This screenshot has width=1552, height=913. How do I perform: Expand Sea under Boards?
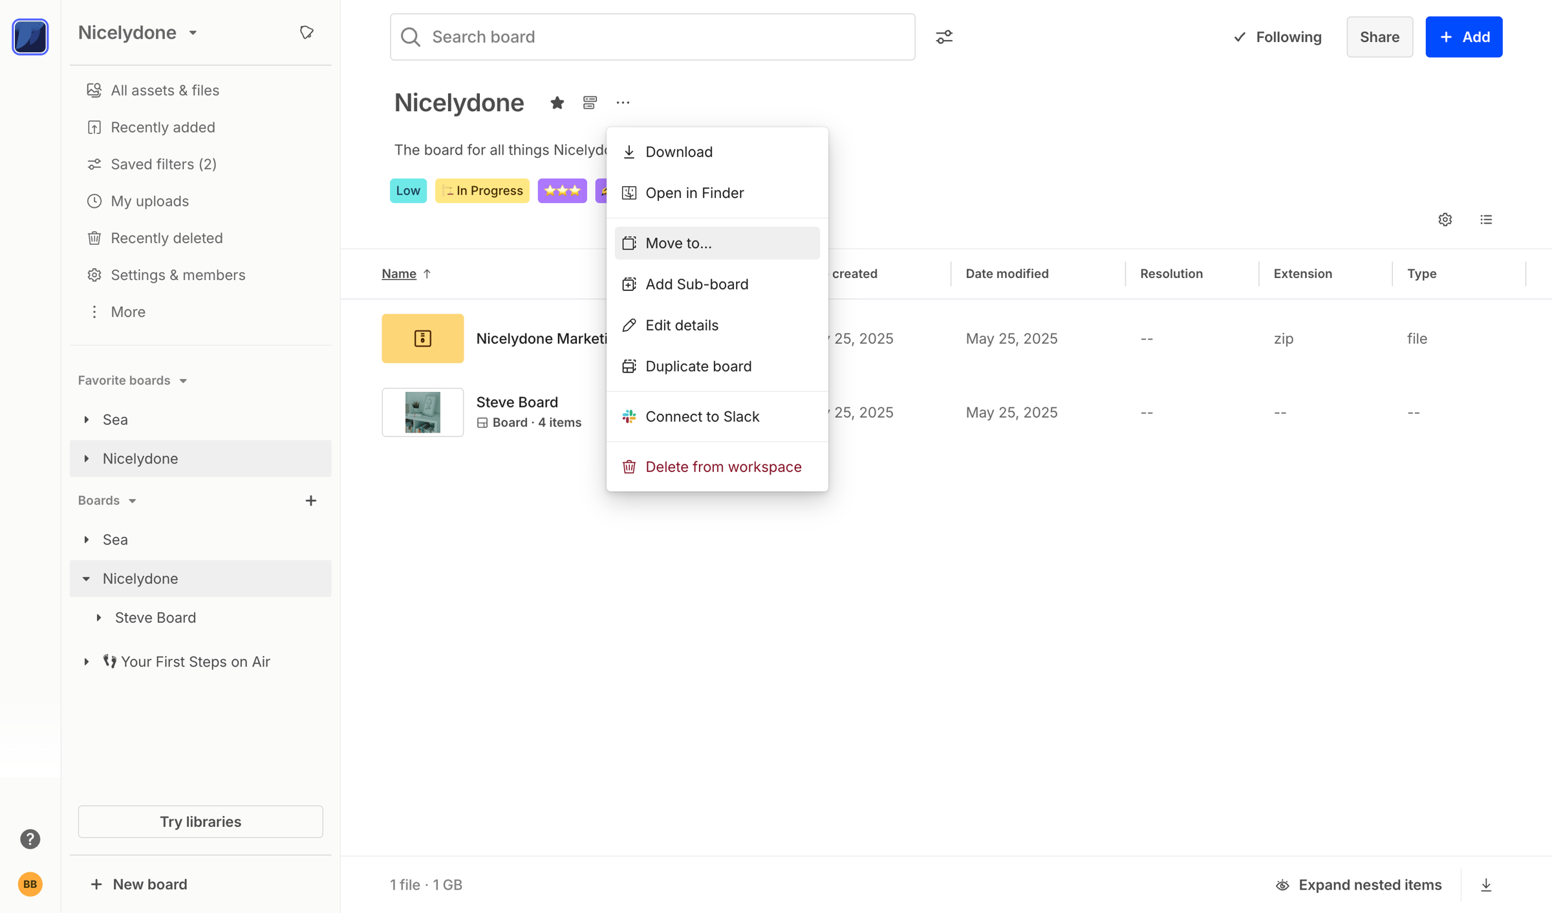[87, 539]
